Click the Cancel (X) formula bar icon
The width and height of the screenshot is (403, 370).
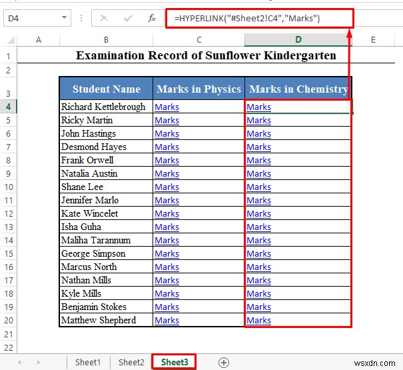pyautogui.click(x=104, y=18)
